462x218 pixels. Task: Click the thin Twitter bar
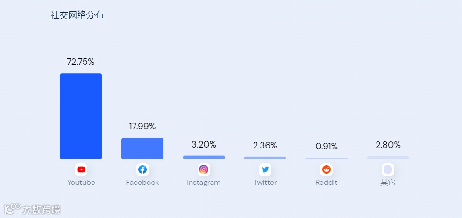pos(265,158)
